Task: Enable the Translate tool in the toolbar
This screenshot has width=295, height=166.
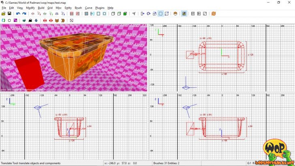Action: (143, 14)
